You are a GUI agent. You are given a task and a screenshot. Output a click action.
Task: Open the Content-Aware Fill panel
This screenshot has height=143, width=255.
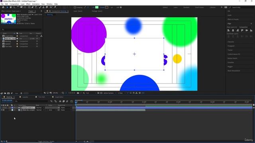[234, 54]
